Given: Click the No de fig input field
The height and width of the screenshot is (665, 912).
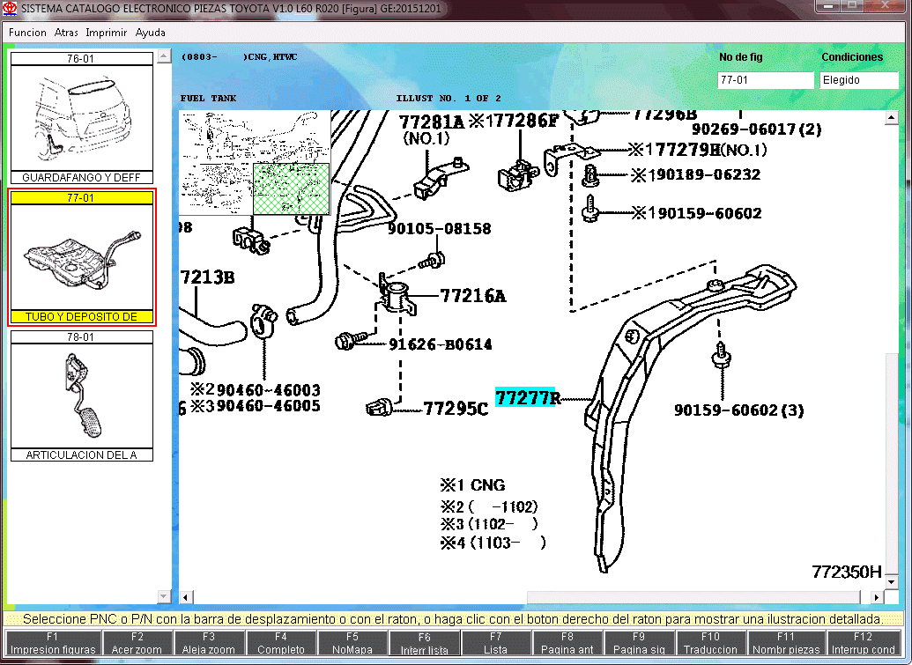Looking at the screenshot, I should tap(766, 80).
